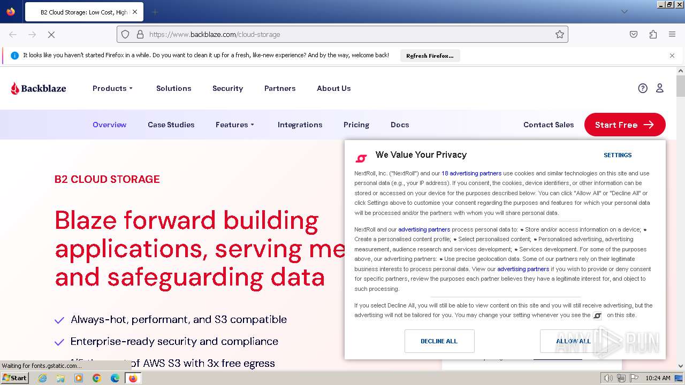Click the Backblaze flame logo
The height and width of the screenshot is (385, 685).
click(x=38, y=88)
